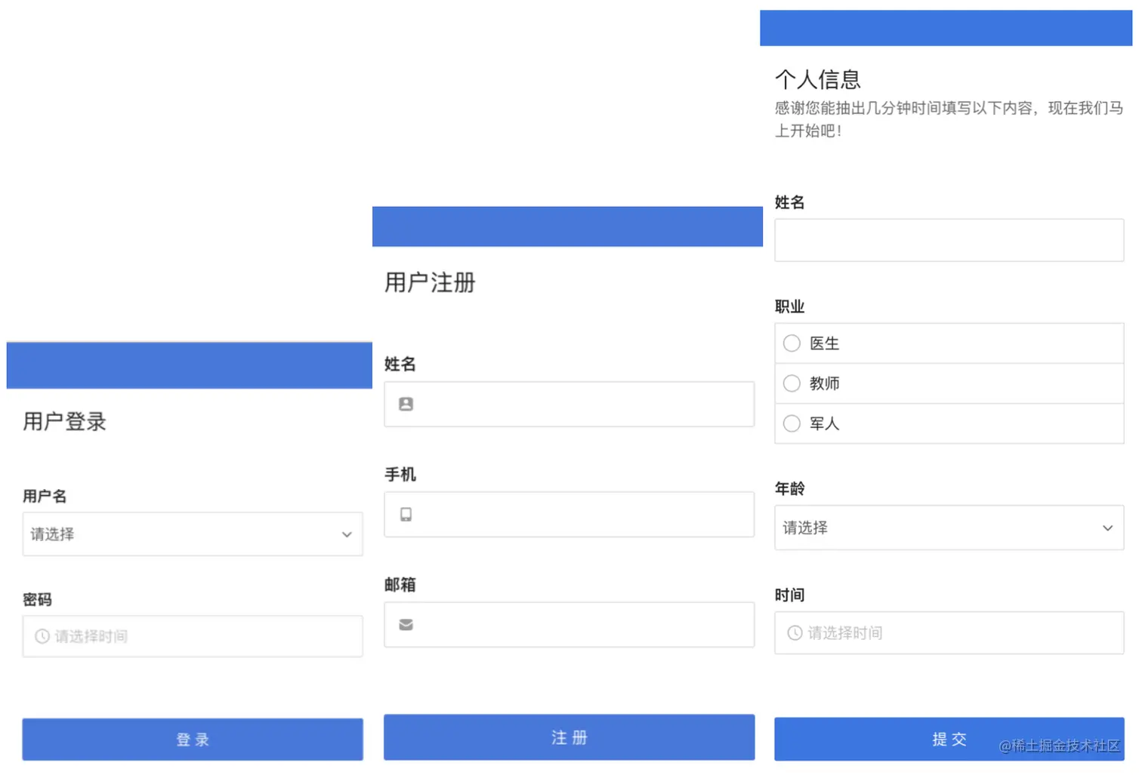Click the phone icon in 手机 field
Viewport: 1142px width, 775px height.
pyautogui.click(x=406, y=515)
